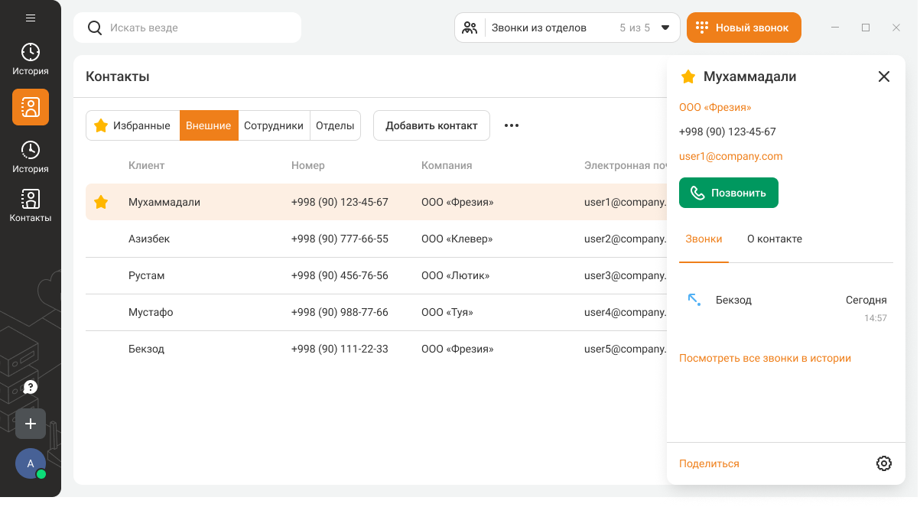Toggle favorite star in Мухаммадали row

(x=101, y=203)
